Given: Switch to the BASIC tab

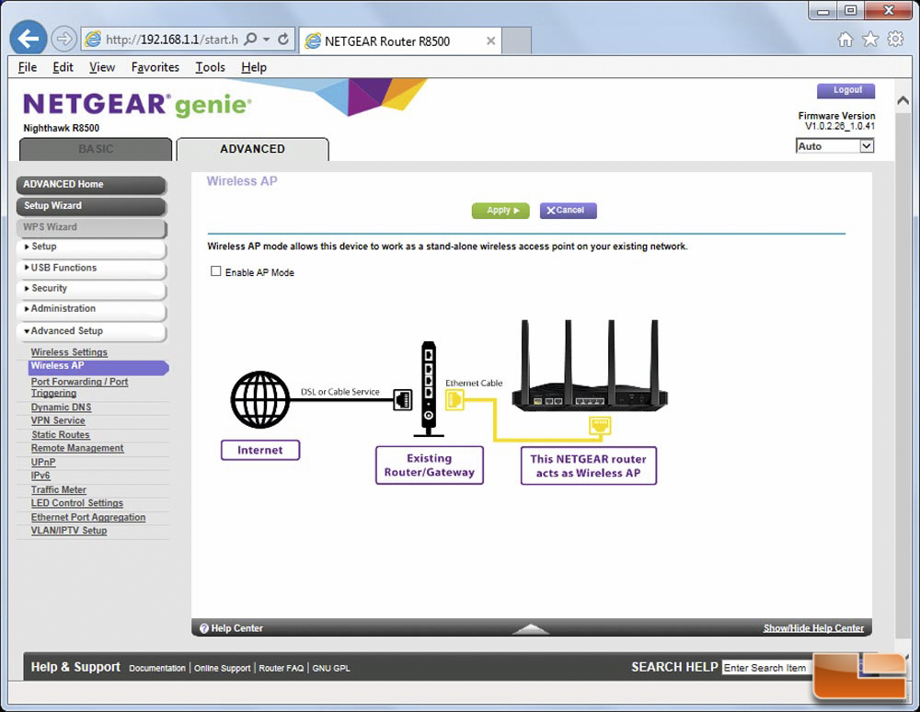Looking at the screenshot, I should pyautogui.click(x=96, y=149).
